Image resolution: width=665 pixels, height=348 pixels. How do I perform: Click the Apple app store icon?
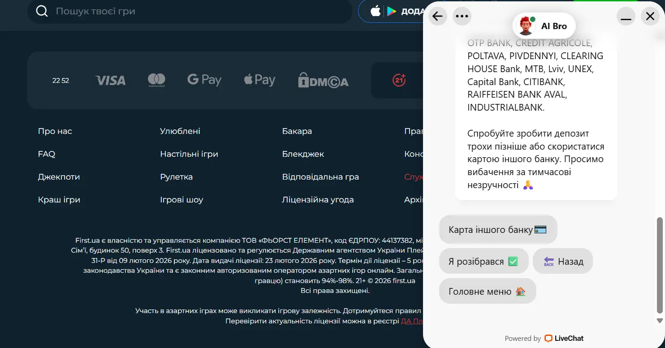tap(376, 11)
